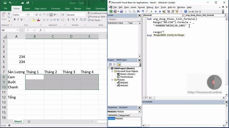Click the Break pause button in VBA toolbar

[156, 11]
